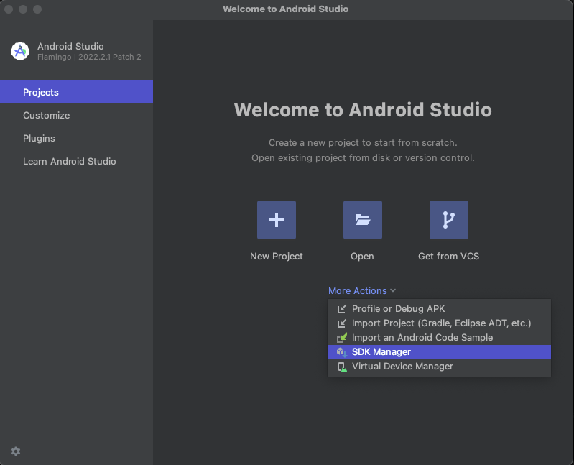
Task: Click the Get from VCS label
Action: (448, 256)
